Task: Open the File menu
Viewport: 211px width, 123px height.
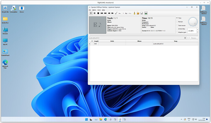Action: (x=90, y=10)
